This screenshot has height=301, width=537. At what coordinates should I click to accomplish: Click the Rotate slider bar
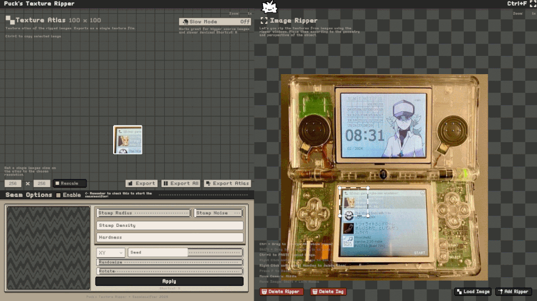(170, 271)
